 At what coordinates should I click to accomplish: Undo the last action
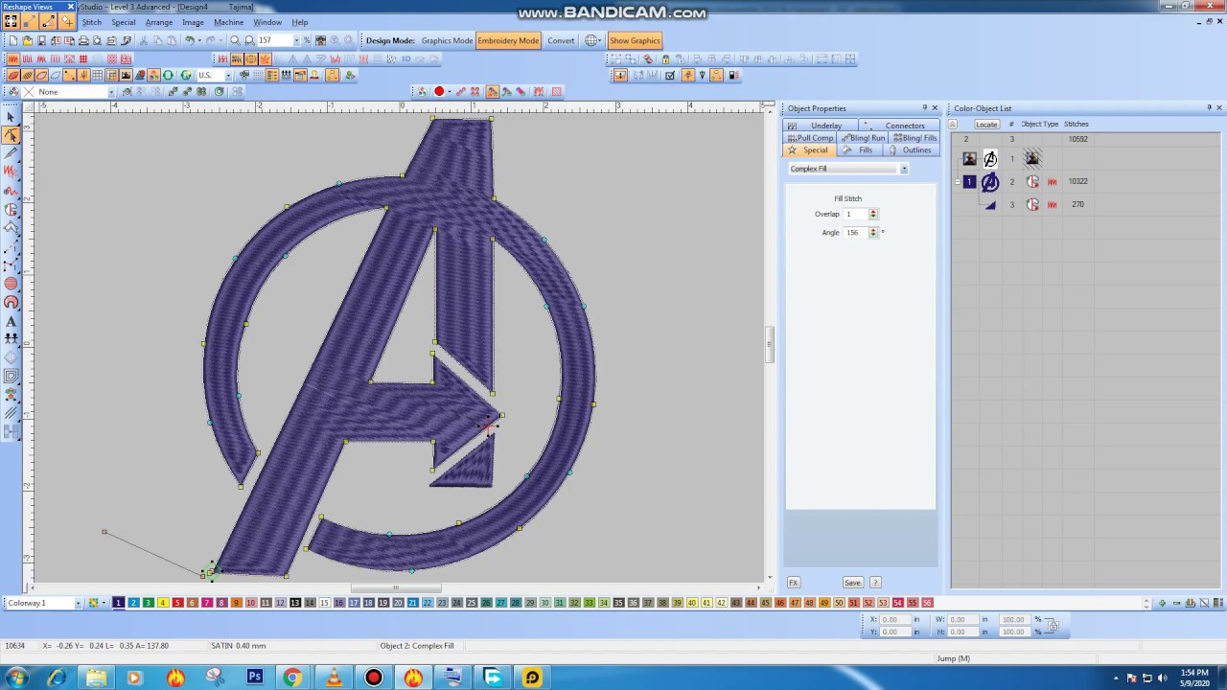(x=190, y=40)
